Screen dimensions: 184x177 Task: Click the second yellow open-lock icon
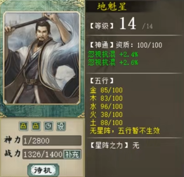click(36, 126)
